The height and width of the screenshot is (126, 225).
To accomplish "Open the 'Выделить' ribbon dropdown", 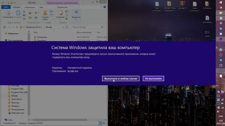I will [76, 15].
